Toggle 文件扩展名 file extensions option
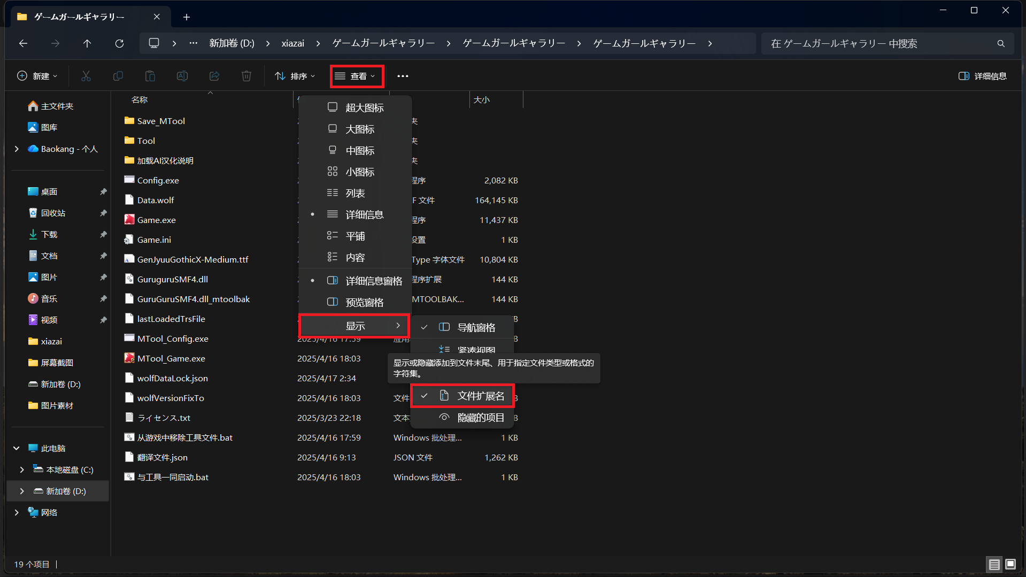This screenshot has height=577, width=1026. point(462,396)
